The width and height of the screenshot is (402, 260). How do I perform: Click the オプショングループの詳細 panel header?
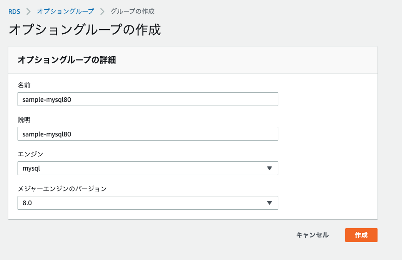point(66,59)
